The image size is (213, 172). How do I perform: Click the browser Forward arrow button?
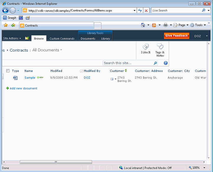click(13, 10)
